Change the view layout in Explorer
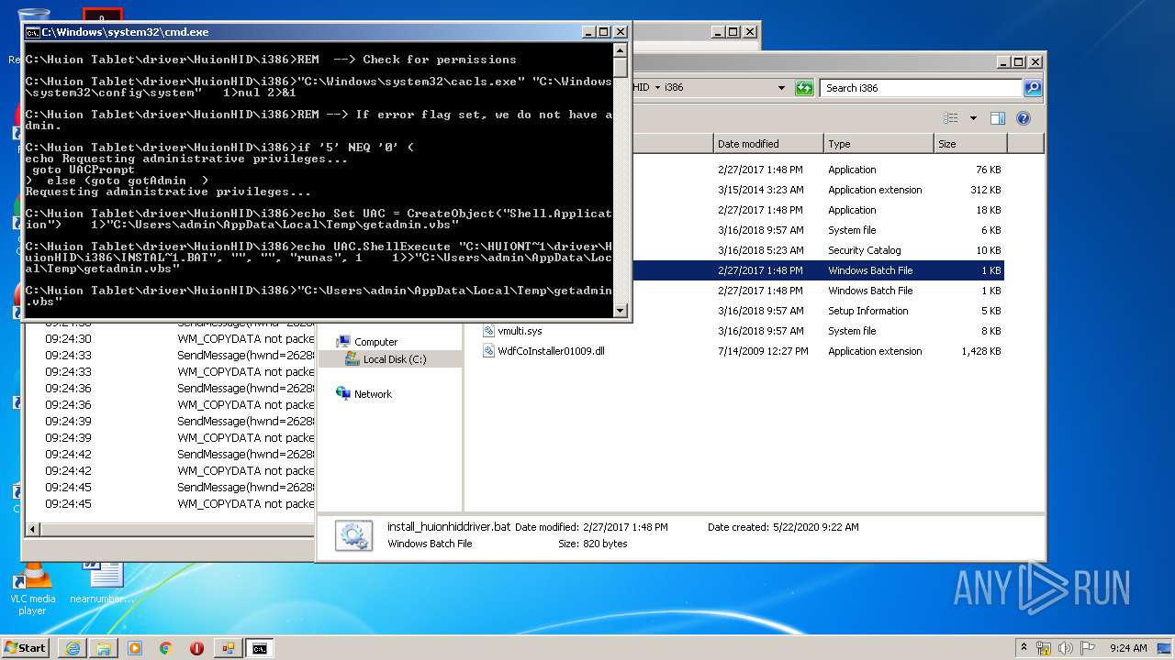The image size is (1175, 660). [x=951, y=118]
